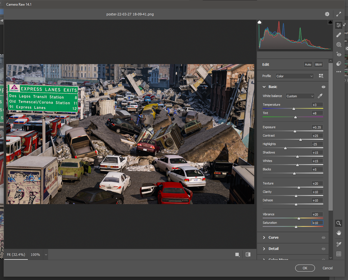The width and height of the screenshot is (348, 280).
Task: Click the Exposure slider handle
Action: point(295,131)
